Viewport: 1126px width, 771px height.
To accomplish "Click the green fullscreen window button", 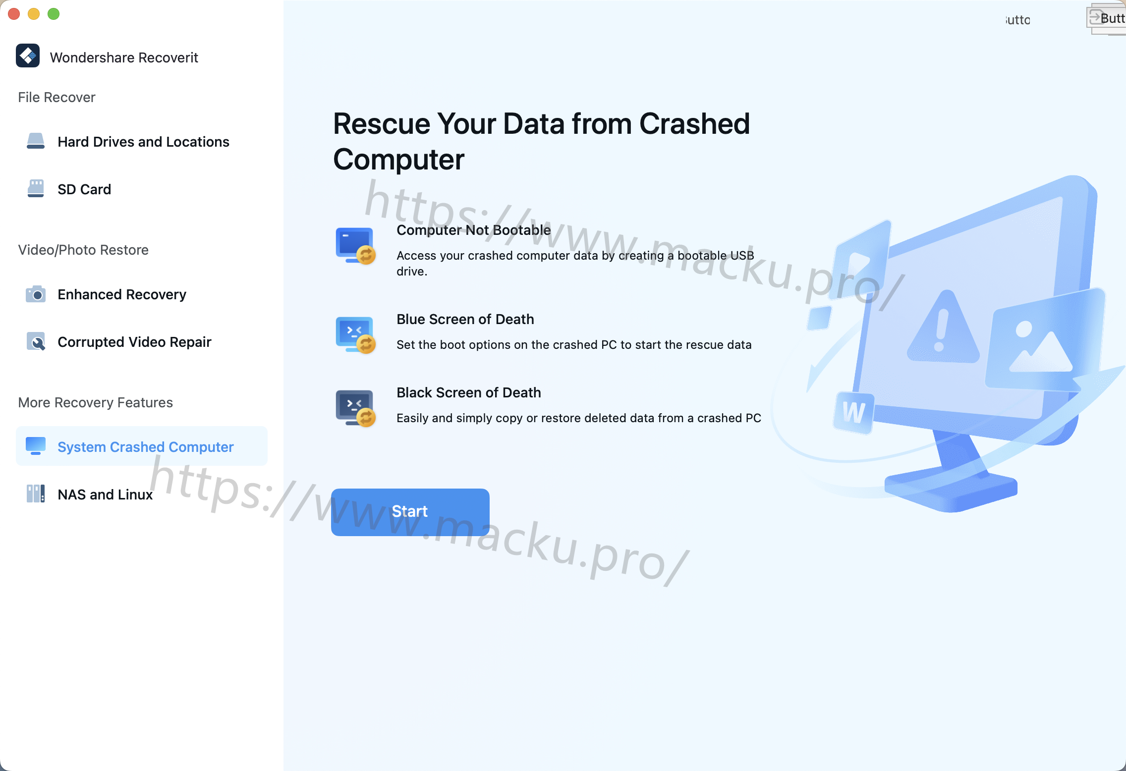I will (54, 14).
